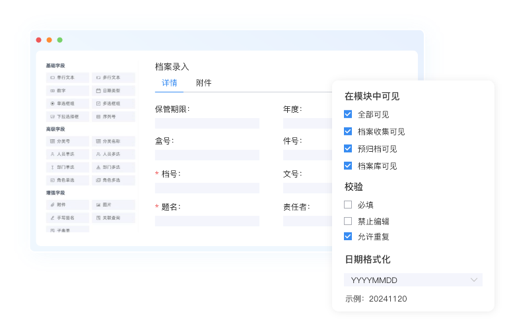Switch to the 附件 tab

click(x=204, y=83)
